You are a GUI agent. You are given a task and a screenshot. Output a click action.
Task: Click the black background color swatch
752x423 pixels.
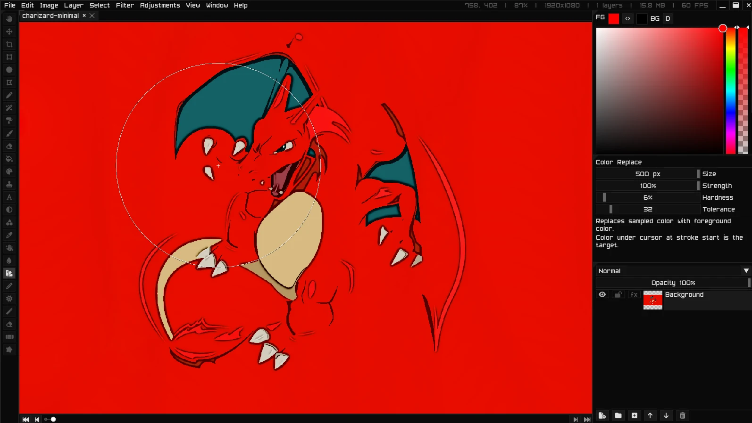click(642, 18)
